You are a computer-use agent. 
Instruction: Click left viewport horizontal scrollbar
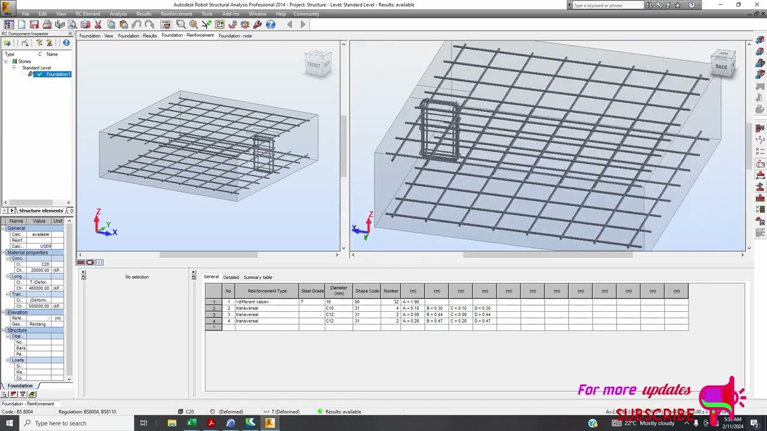pyautogui.click(x=208, y=254)
